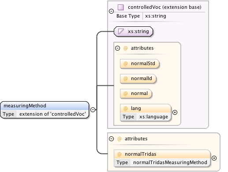Click the xs:language type value
228x172 pixels.
(x=153, y=117)
